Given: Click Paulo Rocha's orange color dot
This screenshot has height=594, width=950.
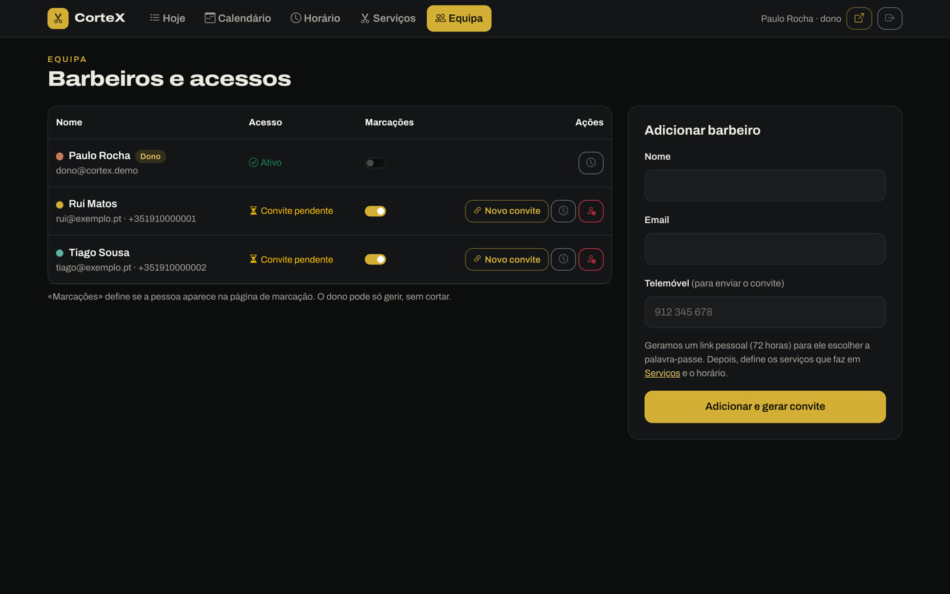Looking at the screenshot, I should 60,156.
